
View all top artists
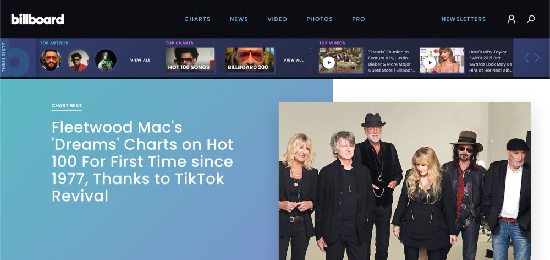(x=140, y=60)
